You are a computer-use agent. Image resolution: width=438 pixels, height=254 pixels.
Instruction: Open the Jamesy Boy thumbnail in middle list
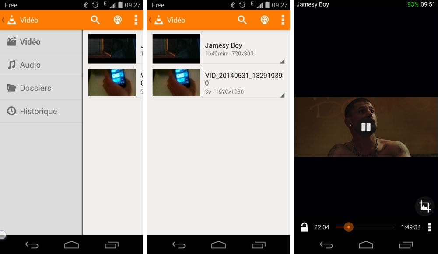[x=176, y=49]
